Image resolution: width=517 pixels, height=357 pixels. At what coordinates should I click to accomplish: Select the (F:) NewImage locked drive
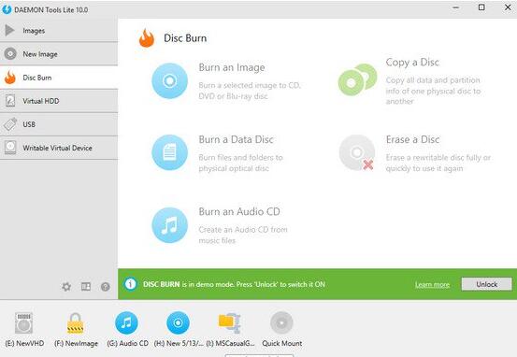coord(75,323)
